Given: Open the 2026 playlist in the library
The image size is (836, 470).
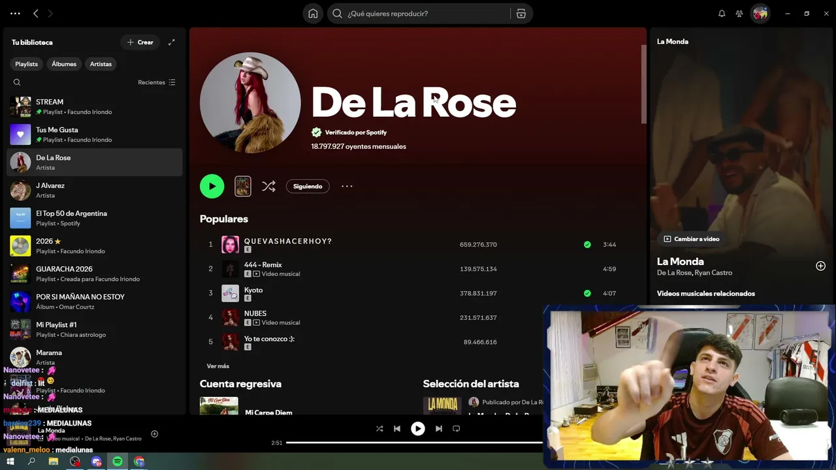Looking at the screenshot, I should [x=95, y=246].
